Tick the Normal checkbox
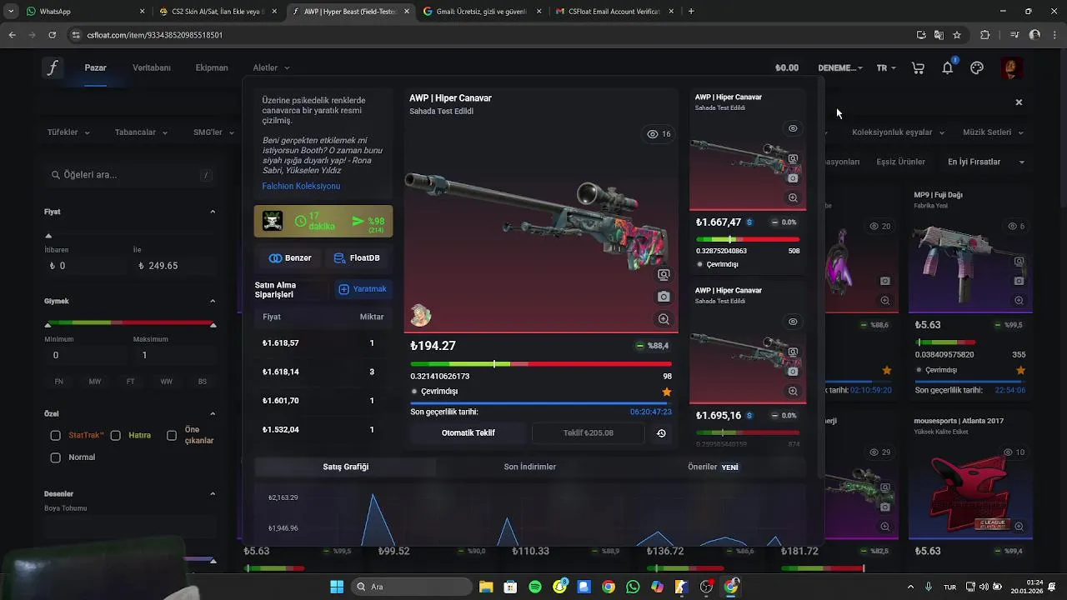This screenshot has width=1067, height=600. 55,457
